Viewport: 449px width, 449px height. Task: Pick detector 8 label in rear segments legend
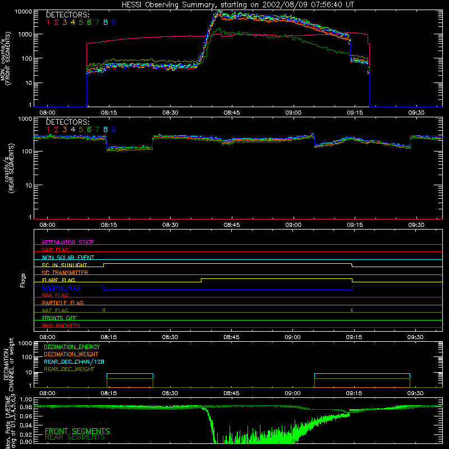[x=106, y=130]
